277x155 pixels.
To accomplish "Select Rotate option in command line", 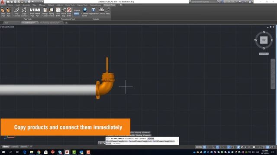I will pos(151,139).
